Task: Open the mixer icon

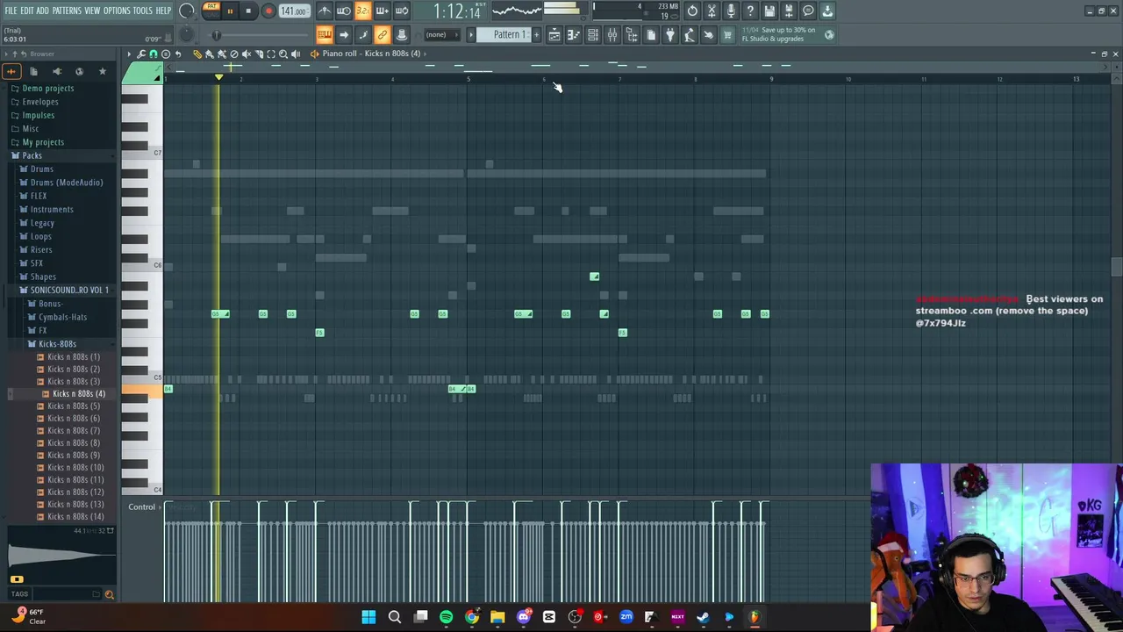Action: (x=612, y=35)
